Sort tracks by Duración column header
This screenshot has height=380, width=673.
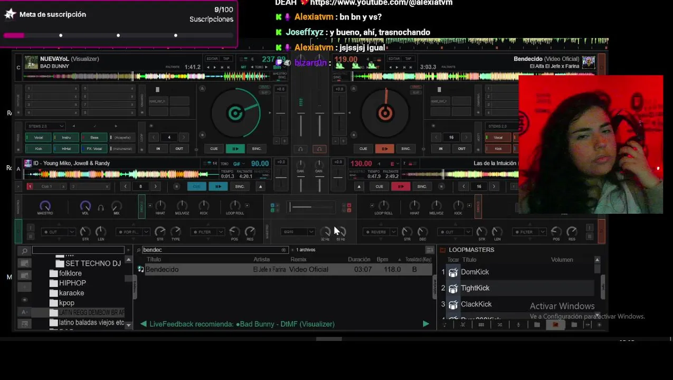coord(359,260)
